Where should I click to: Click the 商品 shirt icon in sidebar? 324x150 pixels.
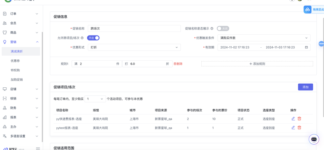pos(5,33)
